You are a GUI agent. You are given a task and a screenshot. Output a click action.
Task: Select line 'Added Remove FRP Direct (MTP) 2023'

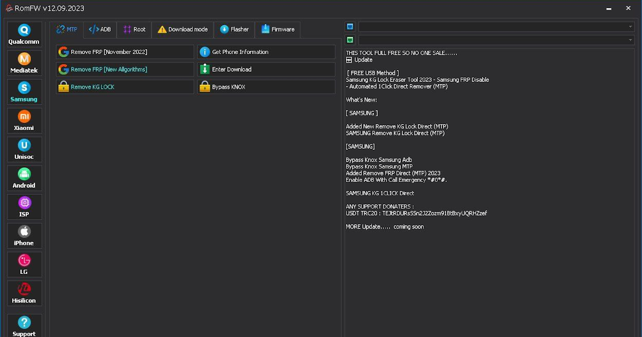(x=393, y=173)
